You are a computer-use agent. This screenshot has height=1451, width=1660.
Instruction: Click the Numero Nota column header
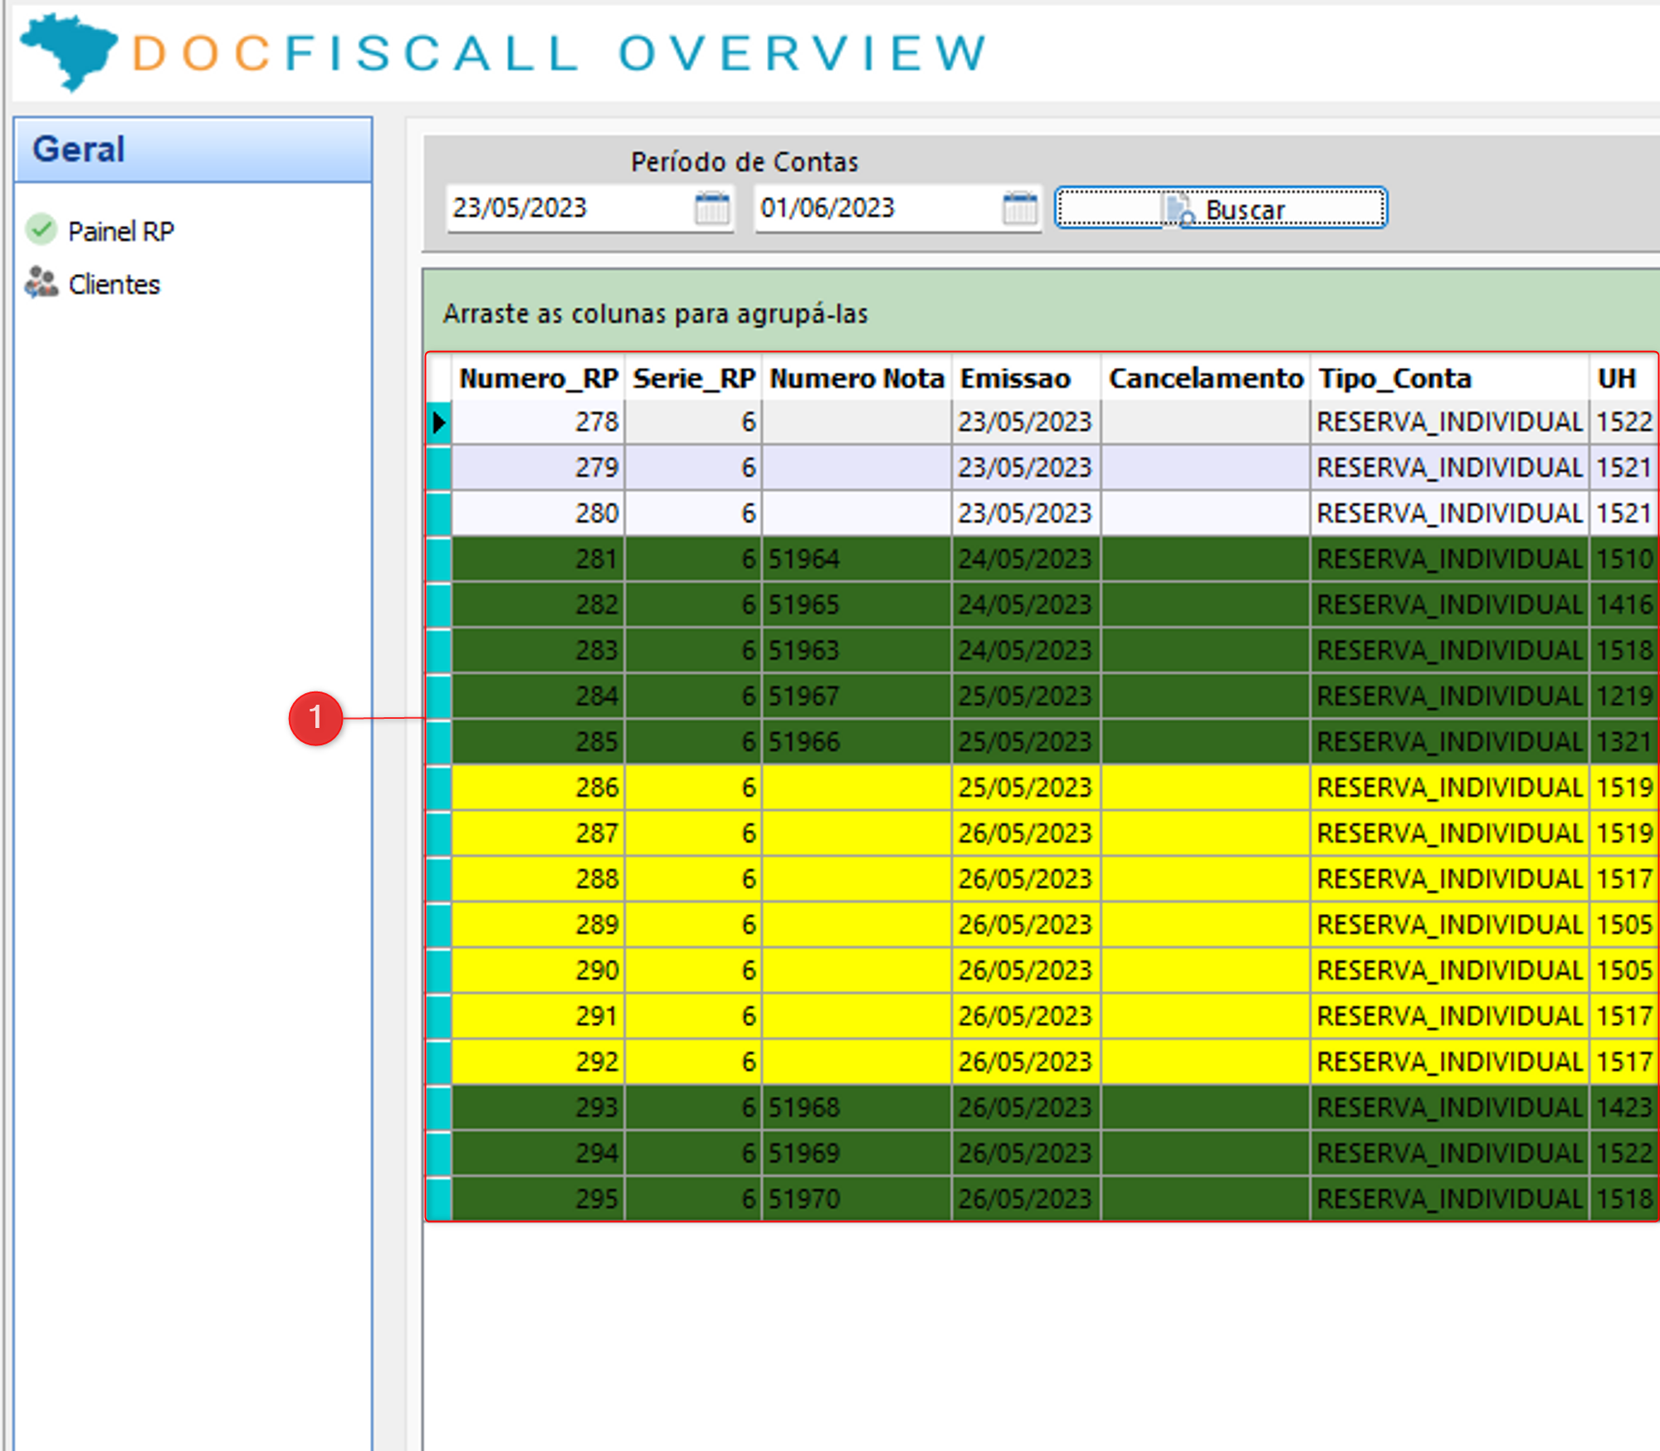[x=856, y=379]
